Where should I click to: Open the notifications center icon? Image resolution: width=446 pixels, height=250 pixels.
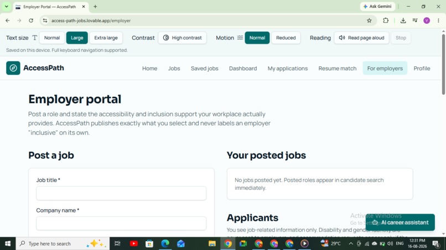(436, 243)
